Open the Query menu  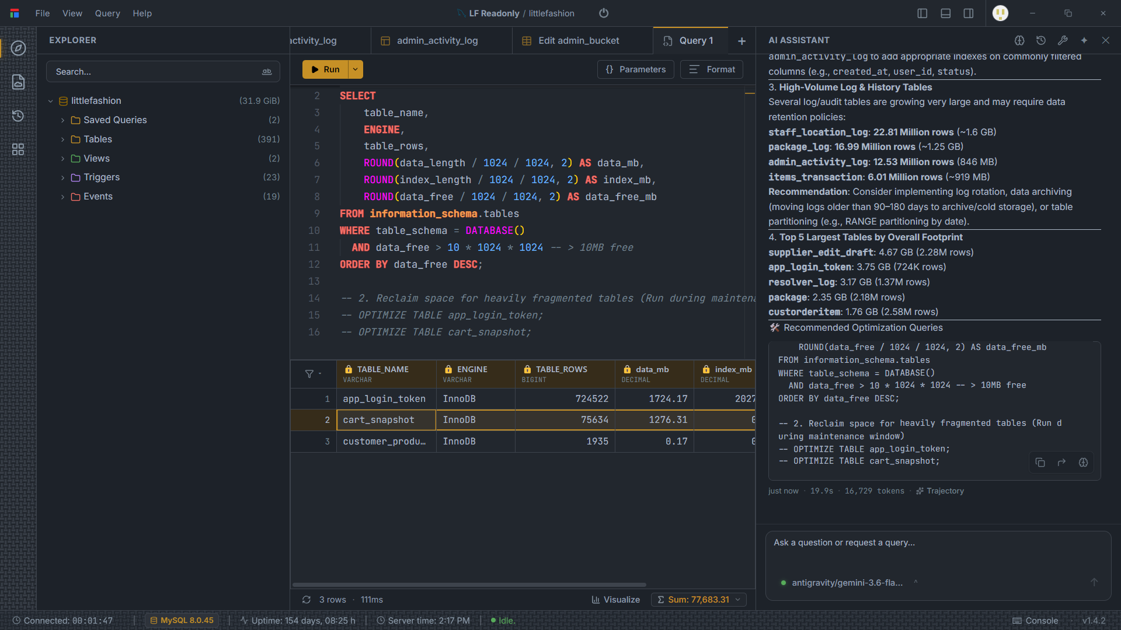tap(107, 13)
